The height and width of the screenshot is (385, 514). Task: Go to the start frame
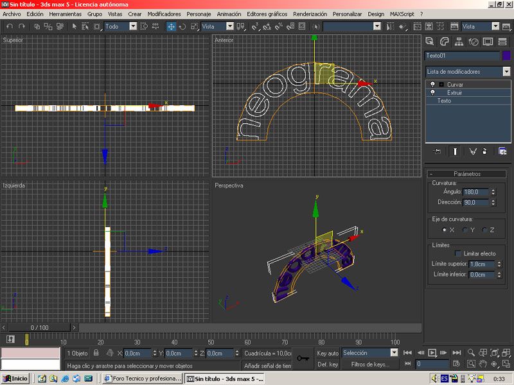pos(407,352)
